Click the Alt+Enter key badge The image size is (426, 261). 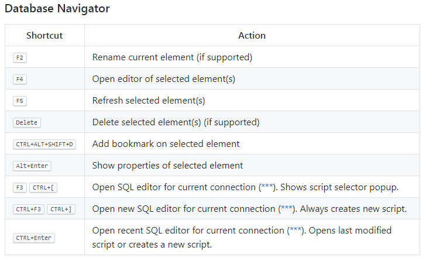pyautogui.click(x=32, y=166)
